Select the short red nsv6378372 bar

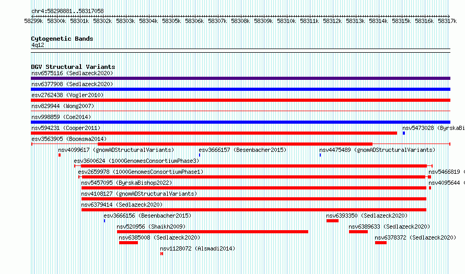[381, 243]
